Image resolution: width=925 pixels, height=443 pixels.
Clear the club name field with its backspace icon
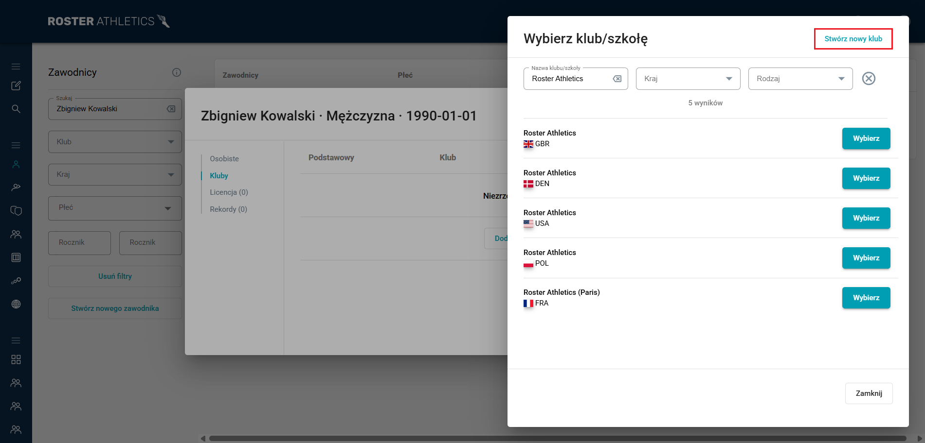617,79
